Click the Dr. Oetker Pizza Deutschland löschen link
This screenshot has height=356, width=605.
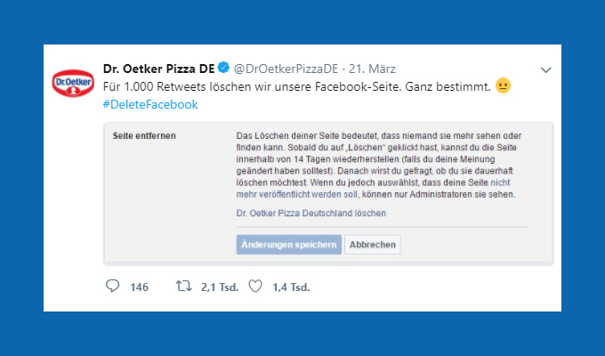coord(311,214)
